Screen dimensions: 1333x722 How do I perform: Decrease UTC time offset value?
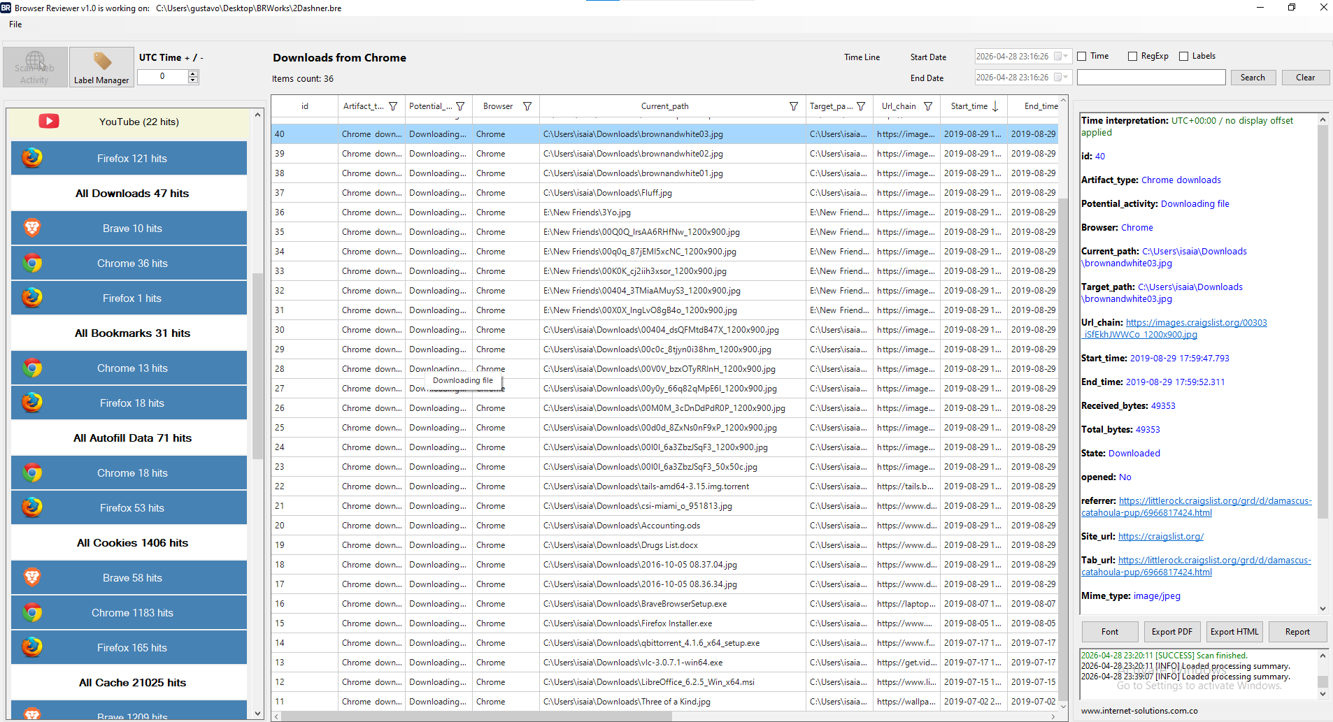click(x=193, y=80)
